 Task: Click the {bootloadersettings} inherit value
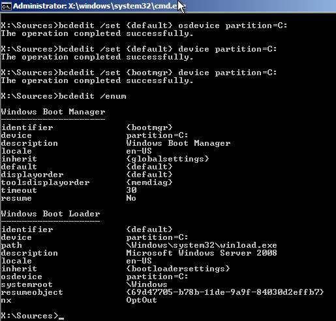(178, 269)
